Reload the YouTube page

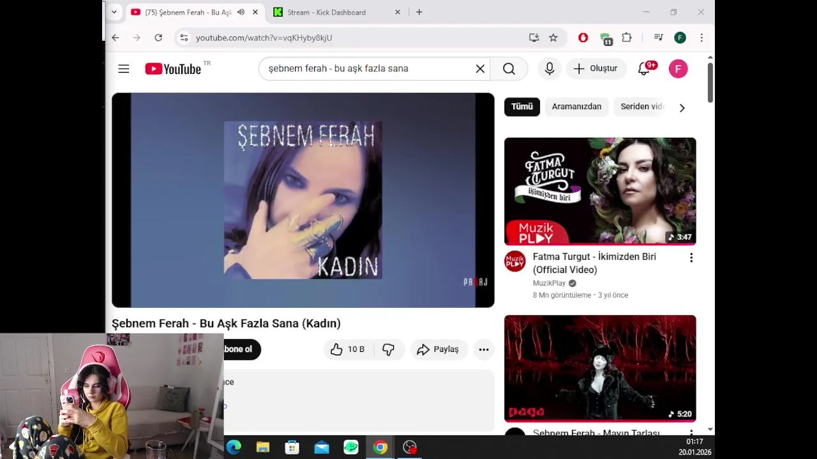(x=158, y=38)
